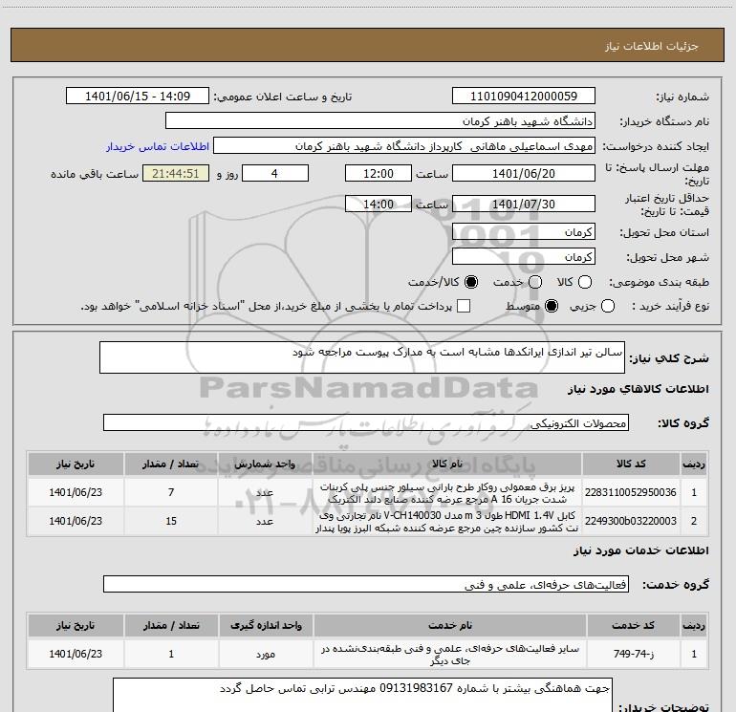This screenshot has height=712, width=736.
Task: Click the اطلاعات خدمات مورد نیاز section heading
Action: click(x=641, y=550)
